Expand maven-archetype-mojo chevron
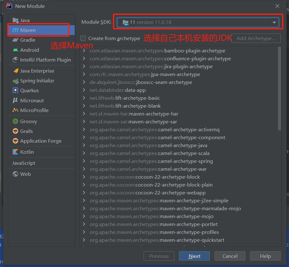The height and width of the screenshot is (267, 289). point(84,216)
